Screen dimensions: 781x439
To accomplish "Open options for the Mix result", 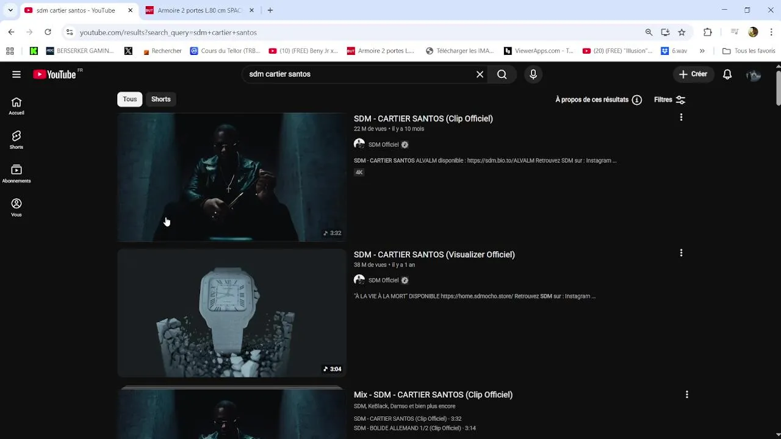I will click(x=686, y=394).
